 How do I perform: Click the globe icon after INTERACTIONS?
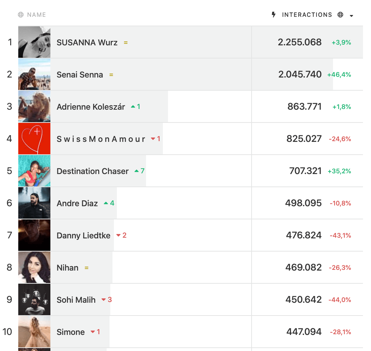point(340,15)
